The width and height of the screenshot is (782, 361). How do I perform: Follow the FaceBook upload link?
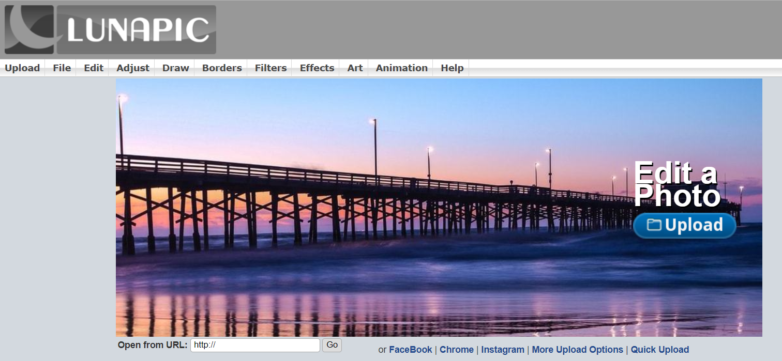tap(410, 350)
